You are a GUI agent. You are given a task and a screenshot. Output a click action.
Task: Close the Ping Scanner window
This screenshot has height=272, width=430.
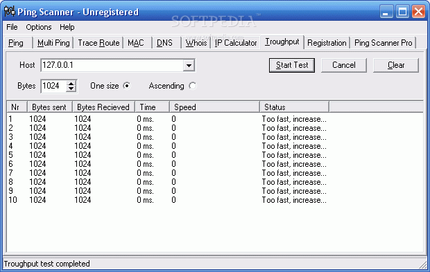418,12
